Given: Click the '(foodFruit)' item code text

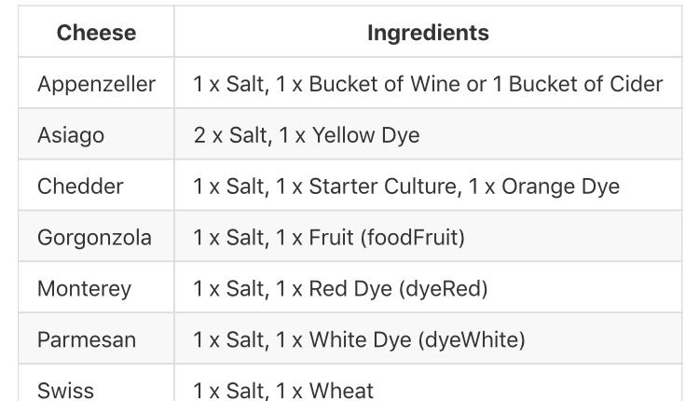Looking at the screenshot, I should point(413,238).
